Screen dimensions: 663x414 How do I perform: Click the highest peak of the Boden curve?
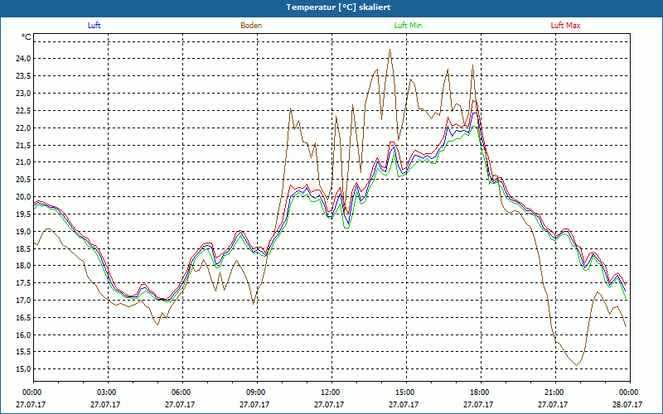(390, 50)
